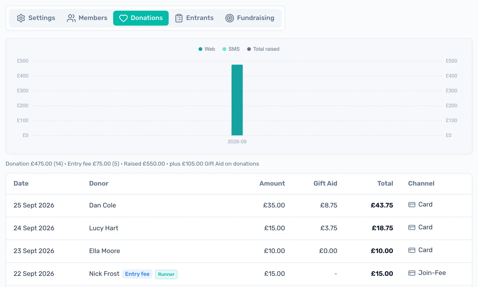478x287 pixels.
Task: Open the Settings tab
Action: (36, 18)
